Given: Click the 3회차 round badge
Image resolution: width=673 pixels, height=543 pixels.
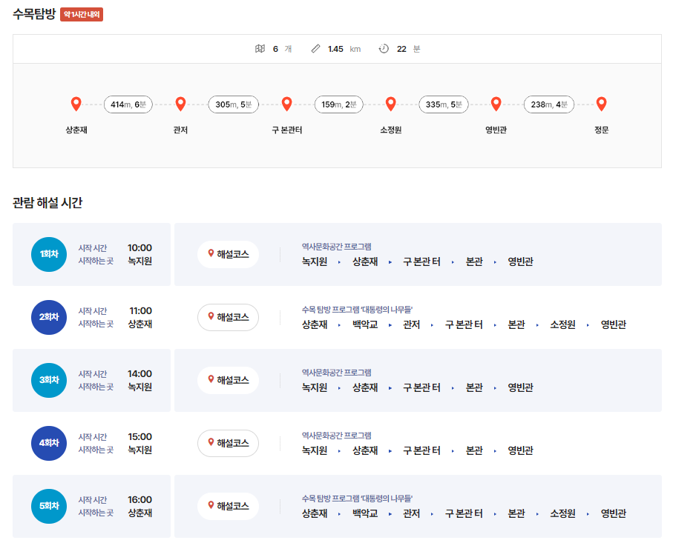Looking at the screenshot, I should click(49, 380).
